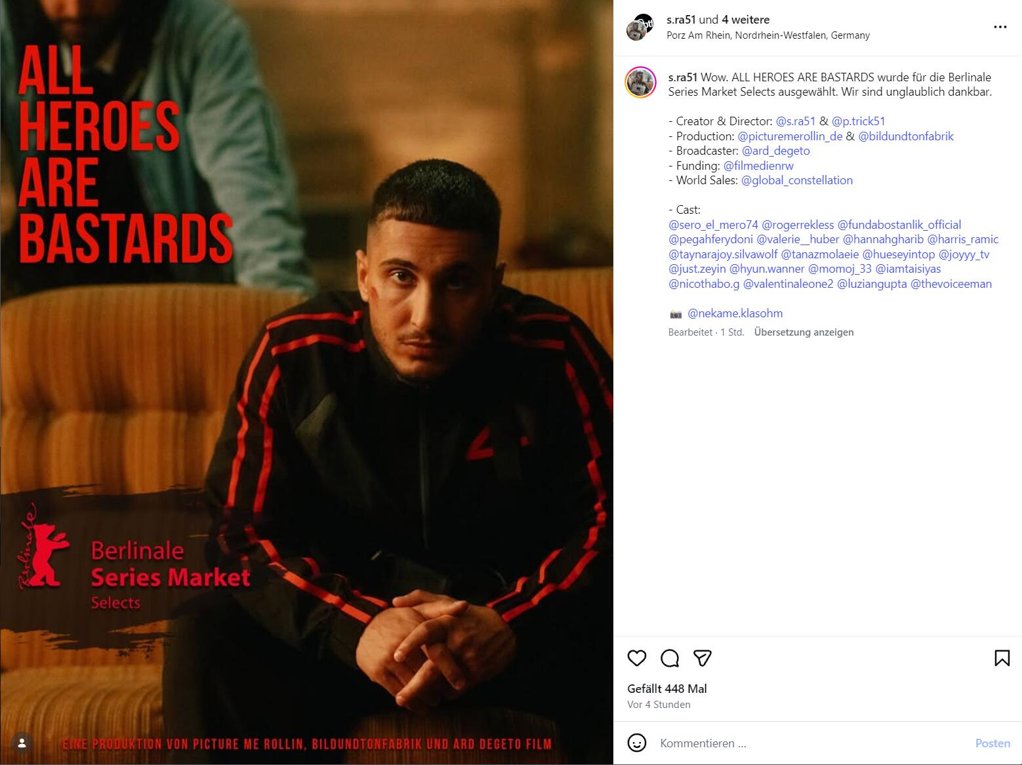The height and width of the screenshot is (765, 1022).
Task: Open the @global_constellation world sales mention
Action: (796, 180)
